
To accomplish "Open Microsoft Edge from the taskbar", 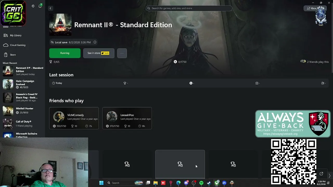I will (178, 183).
